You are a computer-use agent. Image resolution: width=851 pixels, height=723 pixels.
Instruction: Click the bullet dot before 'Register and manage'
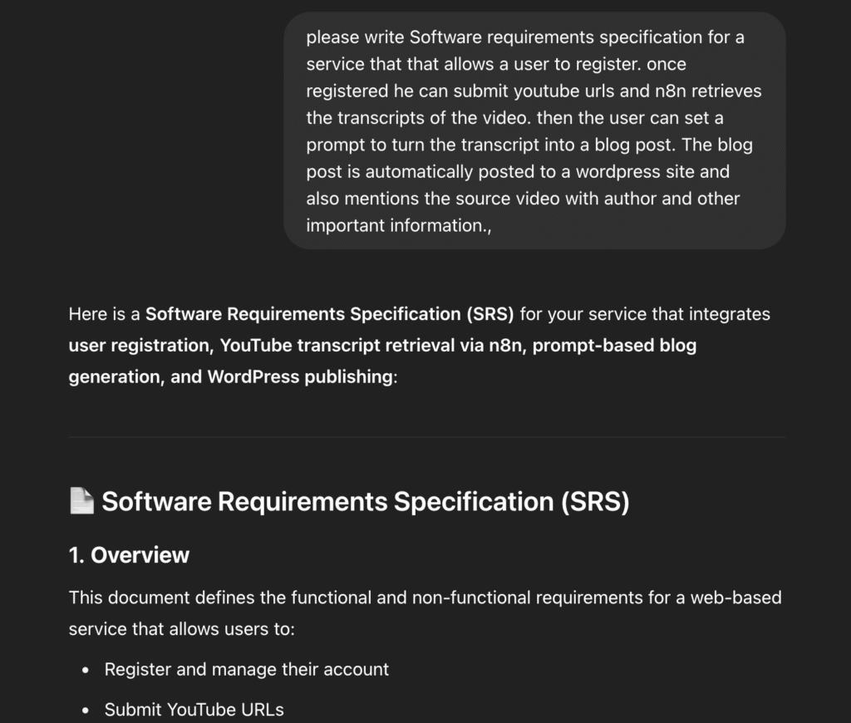coord(86,671)
